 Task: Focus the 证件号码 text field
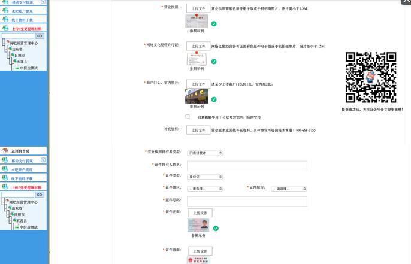(247, 201)
